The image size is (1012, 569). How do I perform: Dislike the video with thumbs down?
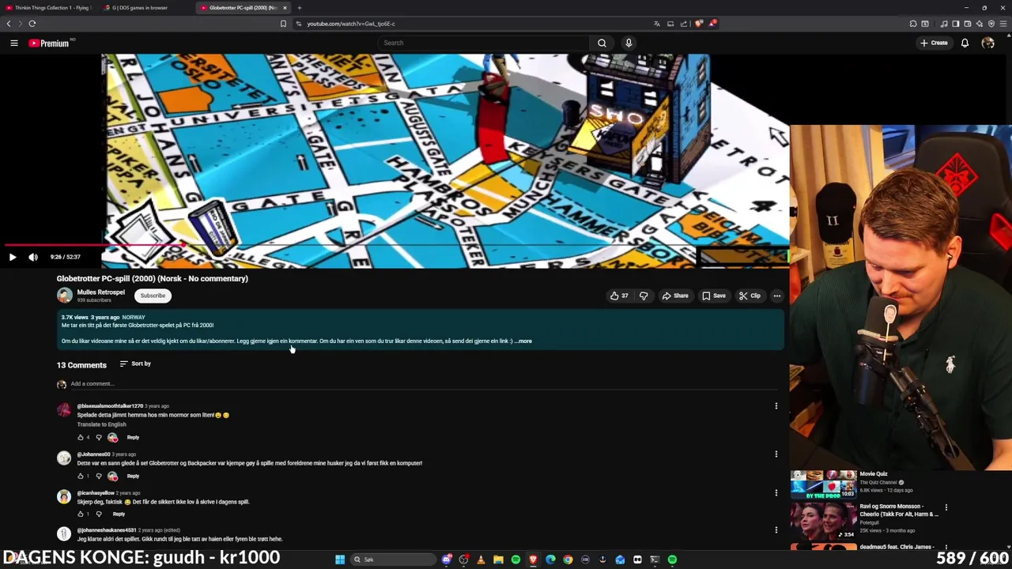(x=644, y=296)
